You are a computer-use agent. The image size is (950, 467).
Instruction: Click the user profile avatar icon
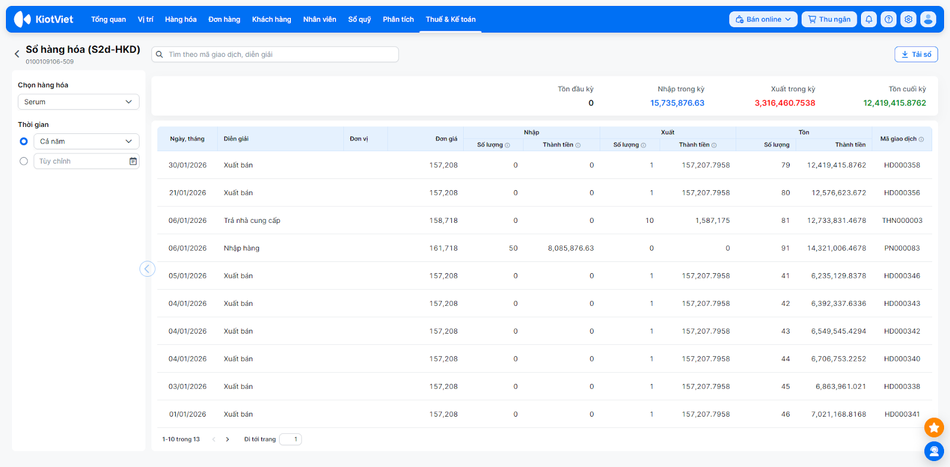coord(928,20)
